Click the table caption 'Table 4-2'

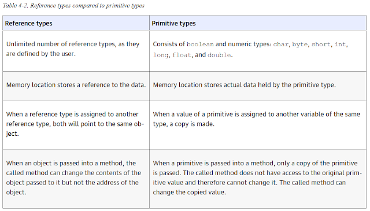coord(16,5)
